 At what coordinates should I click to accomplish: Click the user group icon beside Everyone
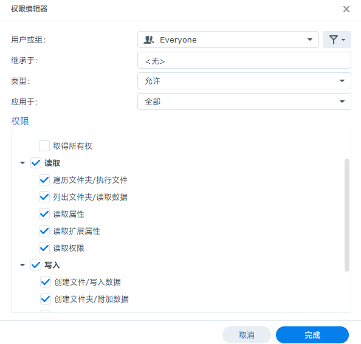(x=149, y=40)
